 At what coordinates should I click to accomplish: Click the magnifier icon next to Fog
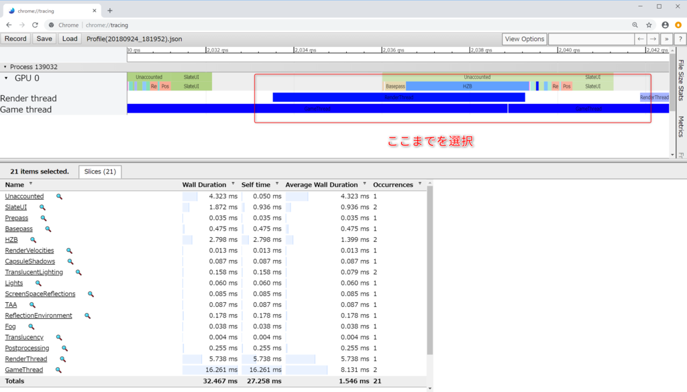31,327
